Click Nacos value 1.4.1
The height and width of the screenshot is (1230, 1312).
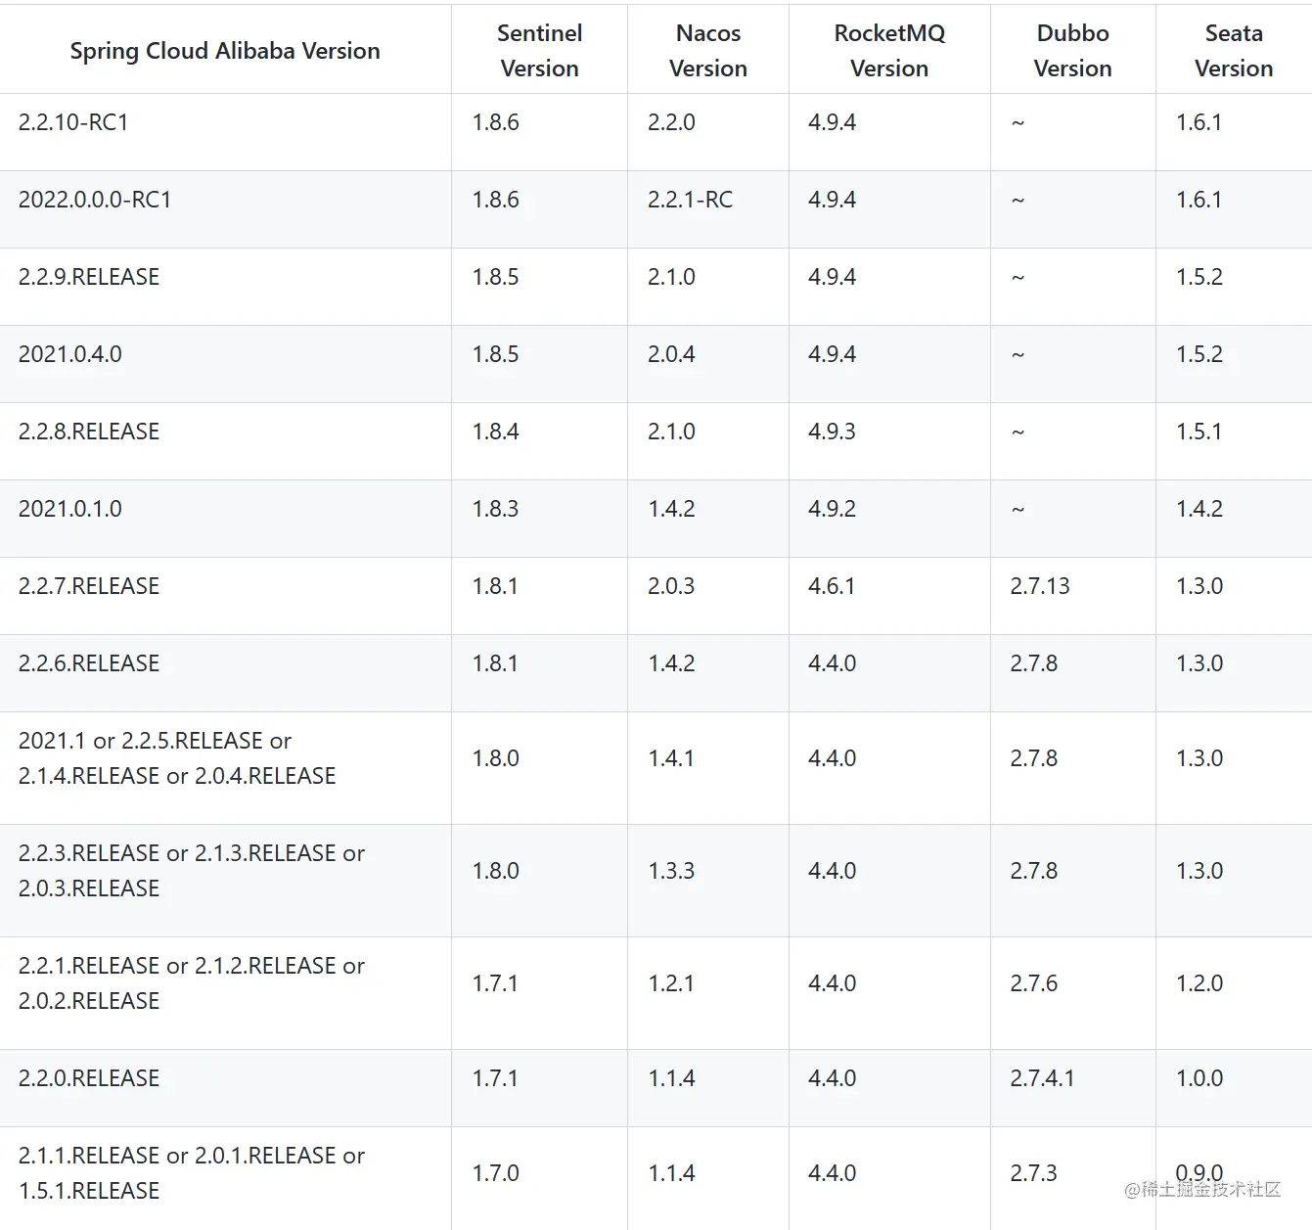[x=671, y=758]
